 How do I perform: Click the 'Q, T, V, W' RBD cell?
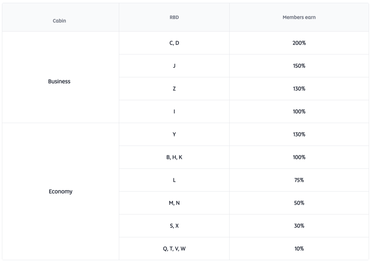174,249
